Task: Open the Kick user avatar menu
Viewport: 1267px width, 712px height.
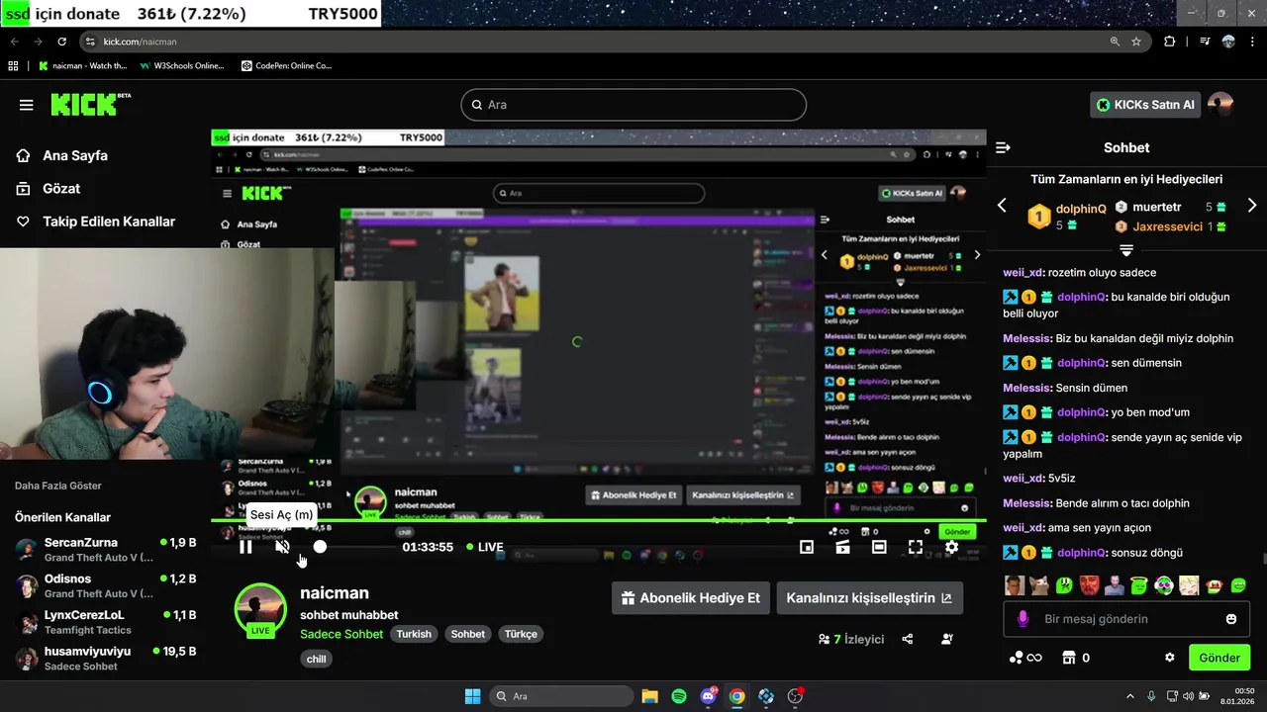Action: [x=1220, y=105]
